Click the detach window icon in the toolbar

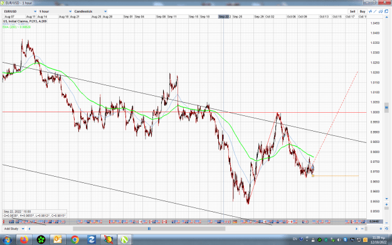click(386, 11)
